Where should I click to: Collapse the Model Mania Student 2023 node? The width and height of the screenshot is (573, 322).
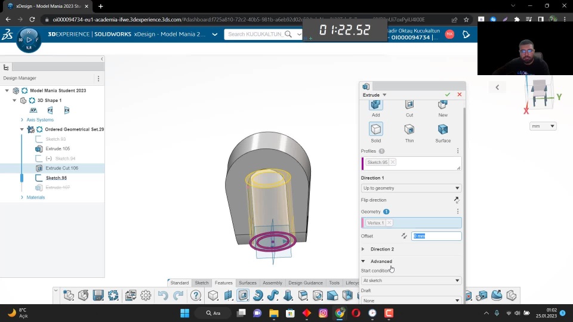pos(7,91)
